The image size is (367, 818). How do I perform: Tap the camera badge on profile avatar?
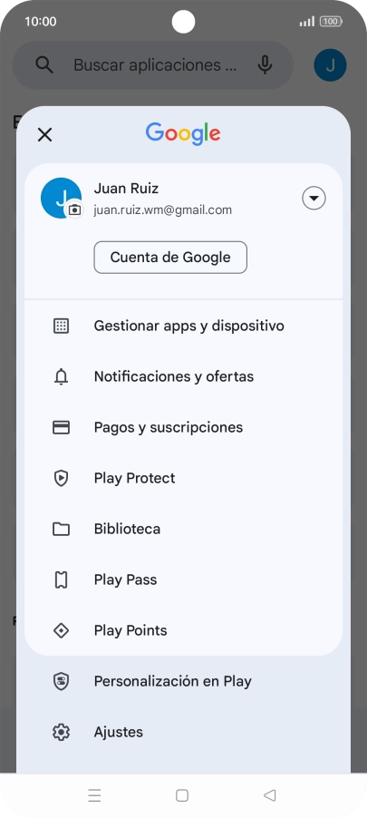(75, 209)
